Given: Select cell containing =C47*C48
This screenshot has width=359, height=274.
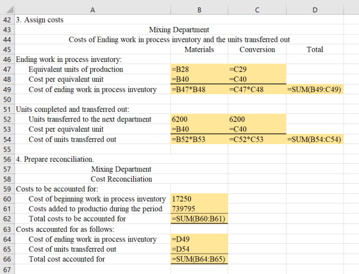Looking at the screenshot, I should pyautogui.click(x=257, y=90).
